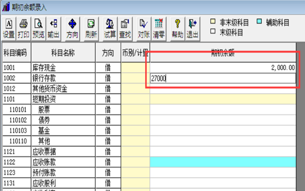
Task: Click the balance cell for 预付账款
Action: 223,173
